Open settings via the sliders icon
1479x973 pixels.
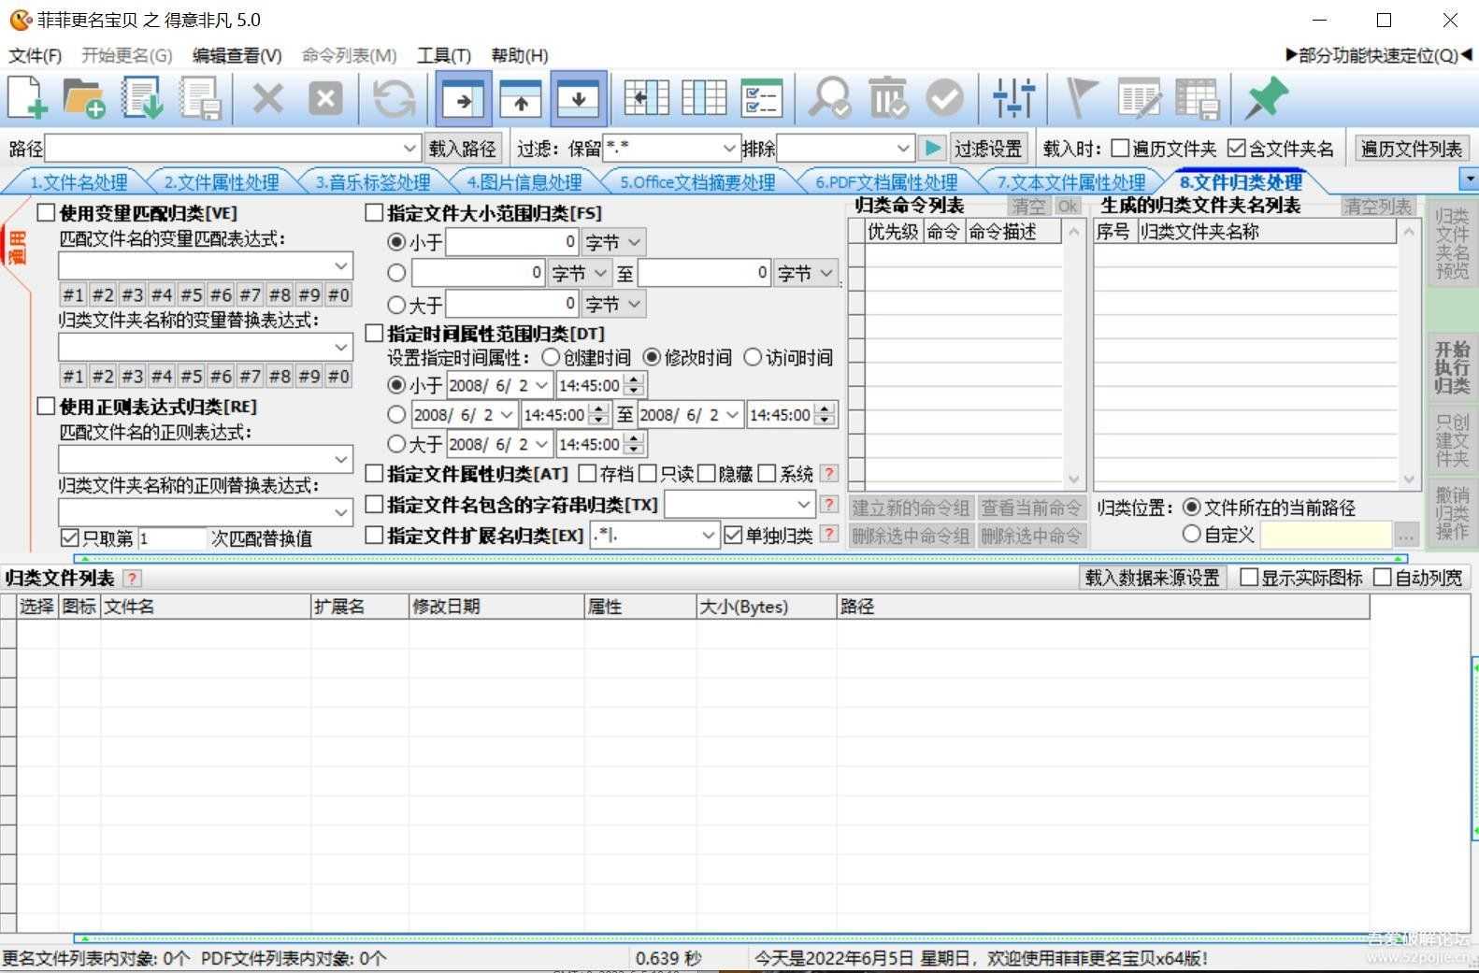click(x=1013, y=98)
